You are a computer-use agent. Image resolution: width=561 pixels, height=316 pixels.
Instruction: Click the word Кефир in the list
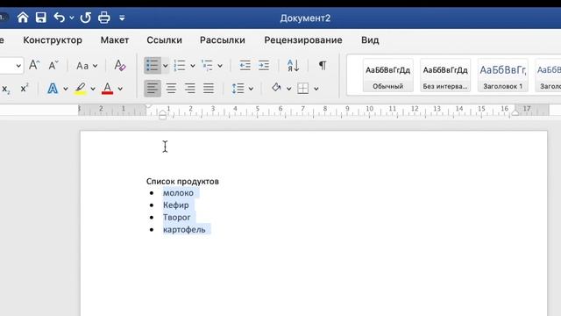(175, 205)
